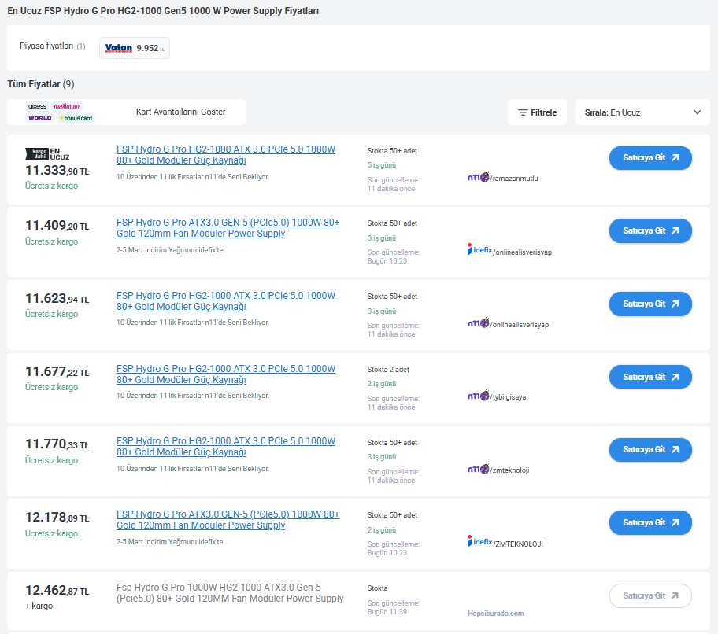Click the kargo dahil En Ucuz badge
This screenshot has width=718, height=634.
coord(47,154)
